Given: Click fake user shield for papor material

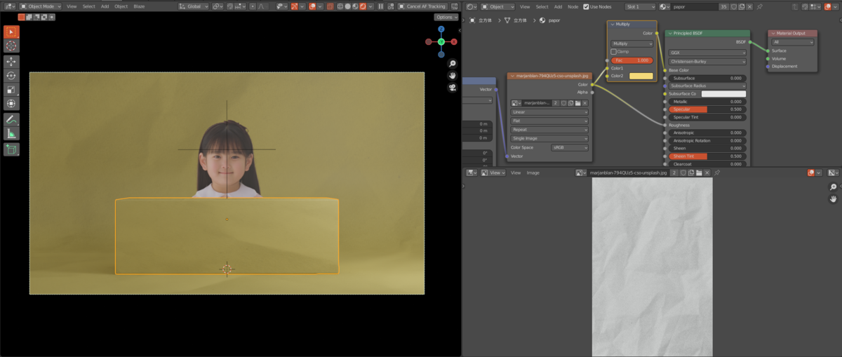Looking at the screenshot, I should coord(733,6).
